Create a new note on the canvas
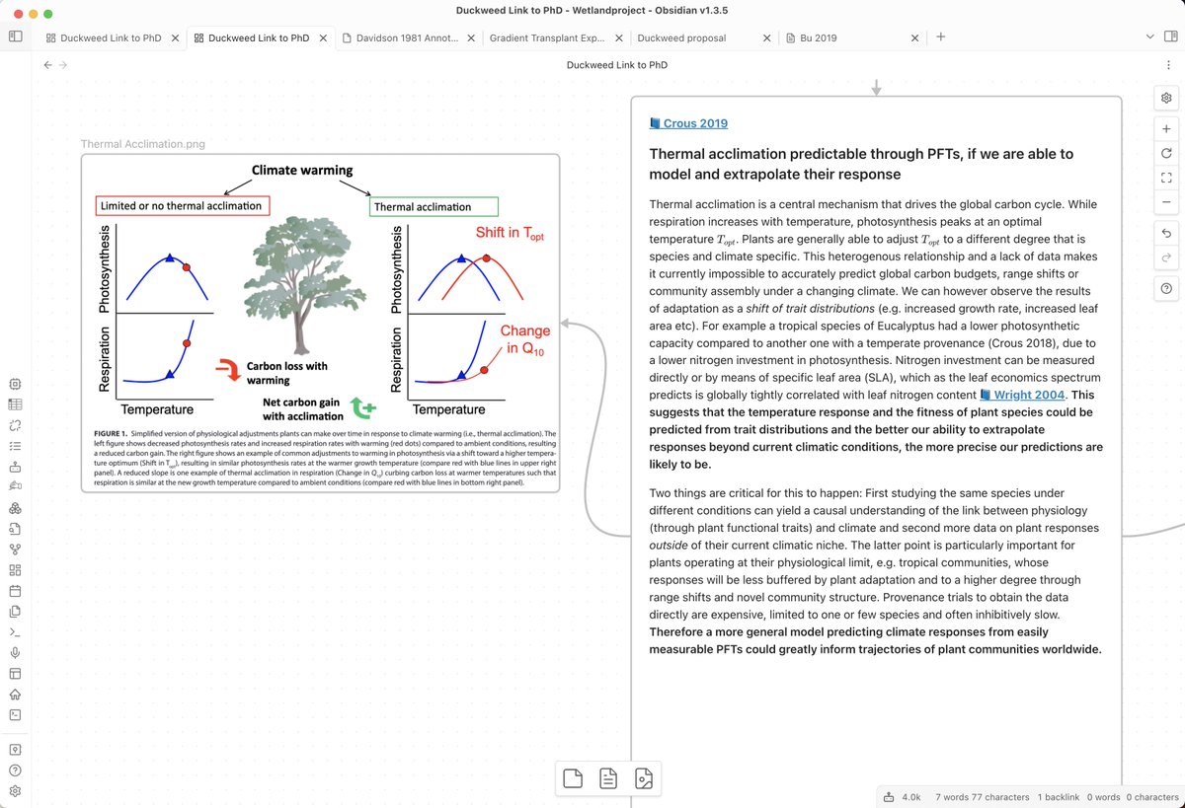The height and width of the screenshot is (808, 1185). pyautogui.click(x=572, y=778)
